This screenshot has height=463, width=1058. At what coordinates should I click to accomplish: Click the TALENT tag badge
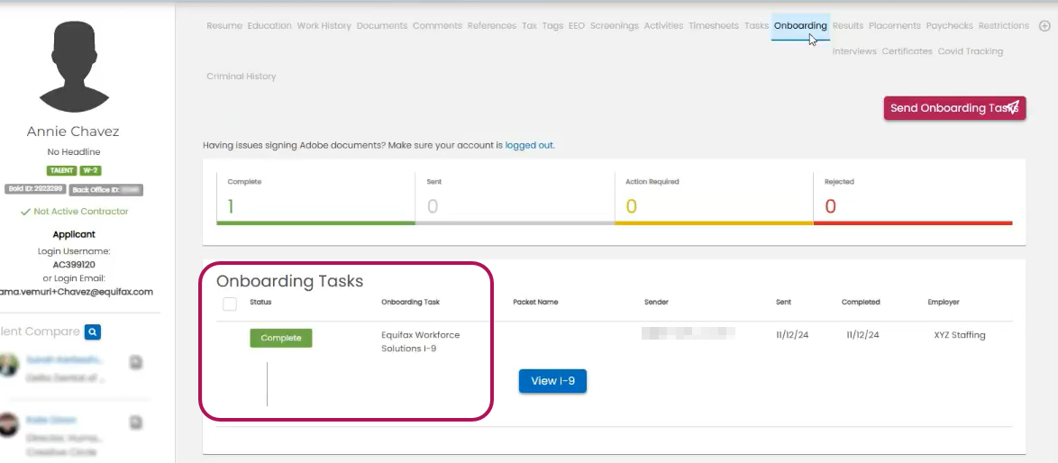62,170
